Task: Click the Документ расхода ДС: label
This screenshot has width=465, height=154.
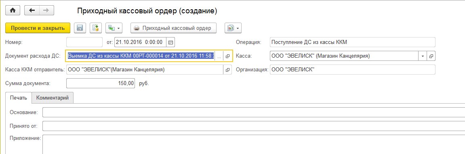Action: (33, 56)
